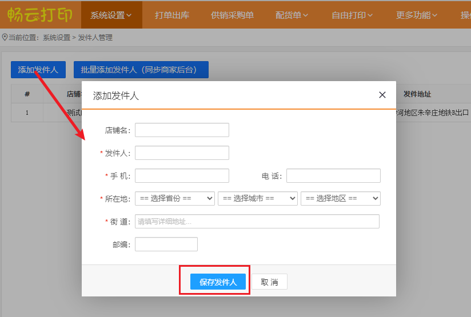Close the 添加发件人 dialog with X
The width and height of the screenshot is (471, 317).
point(382,95)
